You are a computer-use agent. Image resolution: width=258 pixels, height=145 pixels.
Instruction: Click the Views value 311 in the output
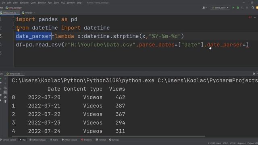coord(120,131)
